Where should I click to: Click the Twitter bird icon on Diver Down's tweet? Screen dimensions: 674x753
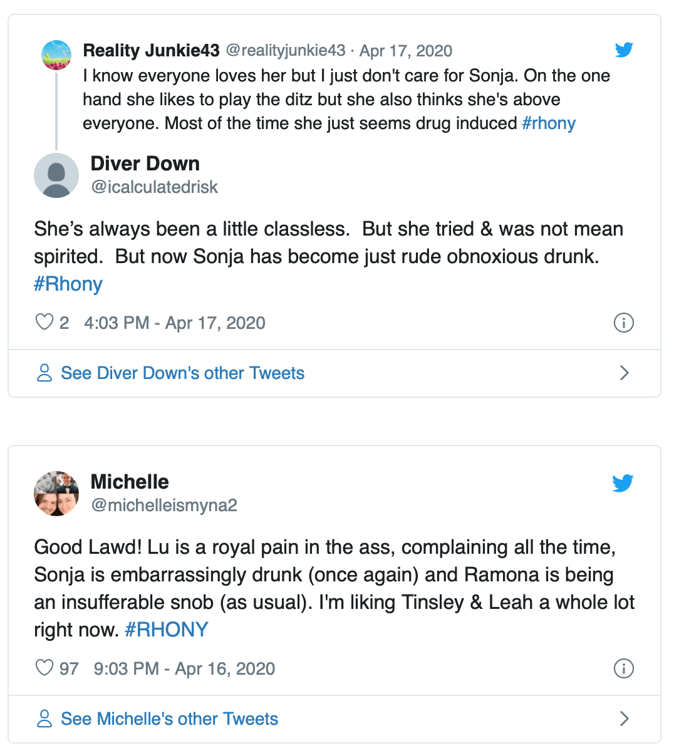coord(624,50)
